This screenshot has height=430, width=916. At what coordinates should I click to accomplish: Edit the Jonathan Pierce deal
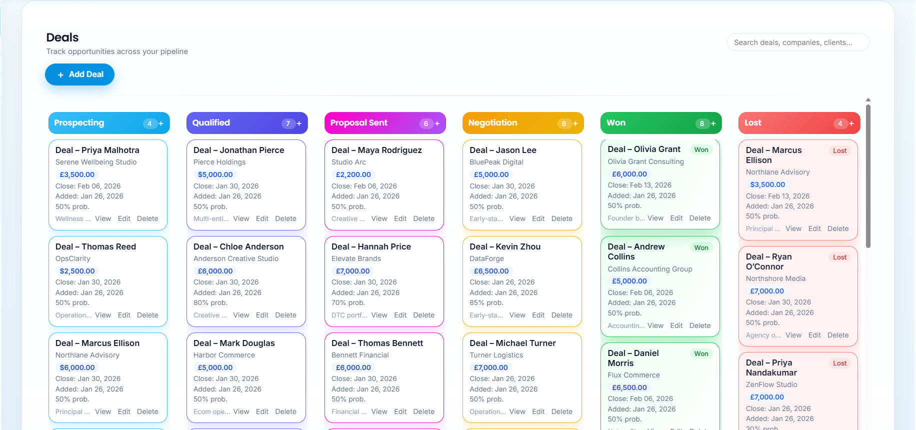[x=262, y=218]
